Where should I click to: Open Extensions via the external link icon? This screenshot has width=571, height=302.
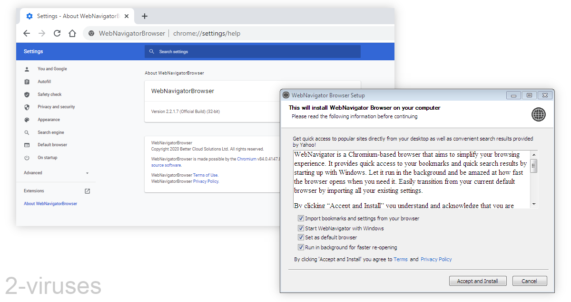point(87,191)
